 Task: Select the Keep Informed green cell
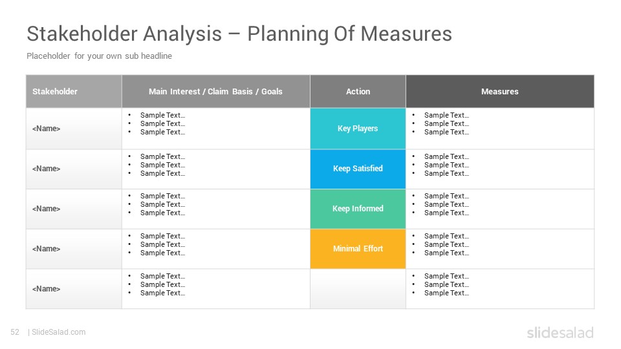click(x=358, y=209)
